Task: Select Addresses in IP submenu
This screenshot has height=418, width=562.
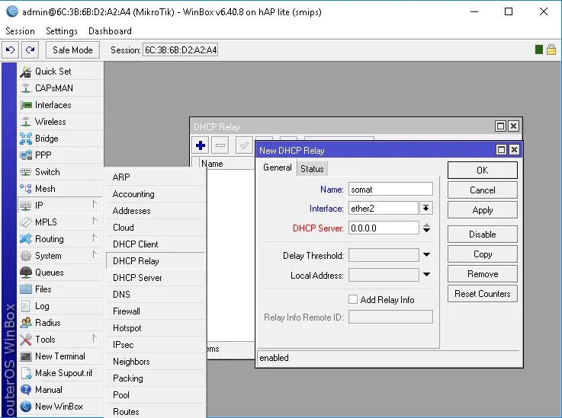Action: pyautogui.click(x=156, y=211)
